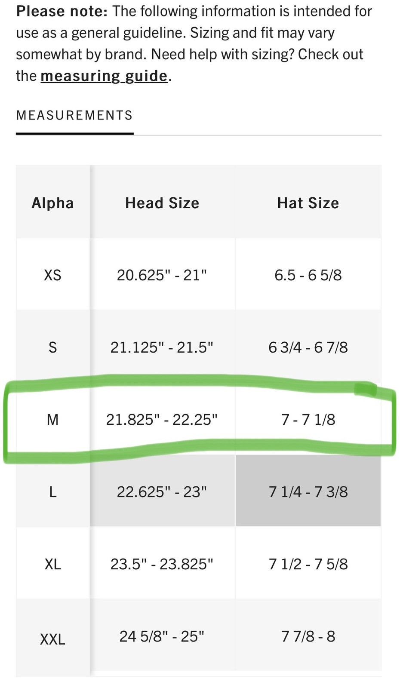The height and width of the screenshot is (688, 400).
Task: Click the highlighted 7 1/4 - 7 3/8 cell
Action: (x=308, y=491)
